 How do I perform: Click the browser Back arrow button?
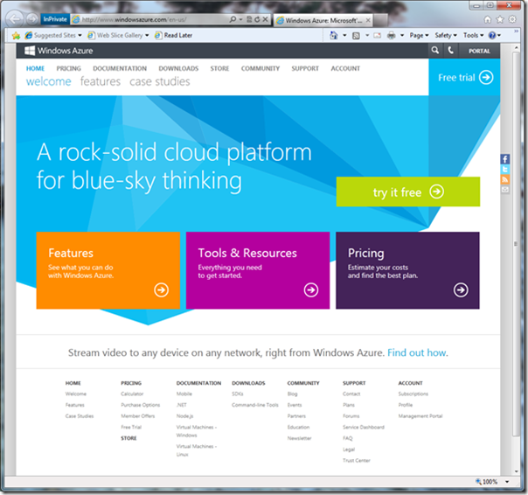point(15,19)
